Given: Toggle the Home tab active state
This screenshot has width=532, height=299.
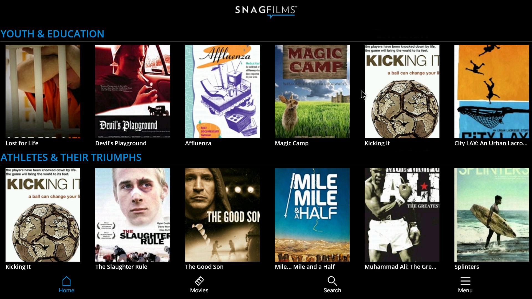Looking at the screenshot, I should [x=66, y=285].
